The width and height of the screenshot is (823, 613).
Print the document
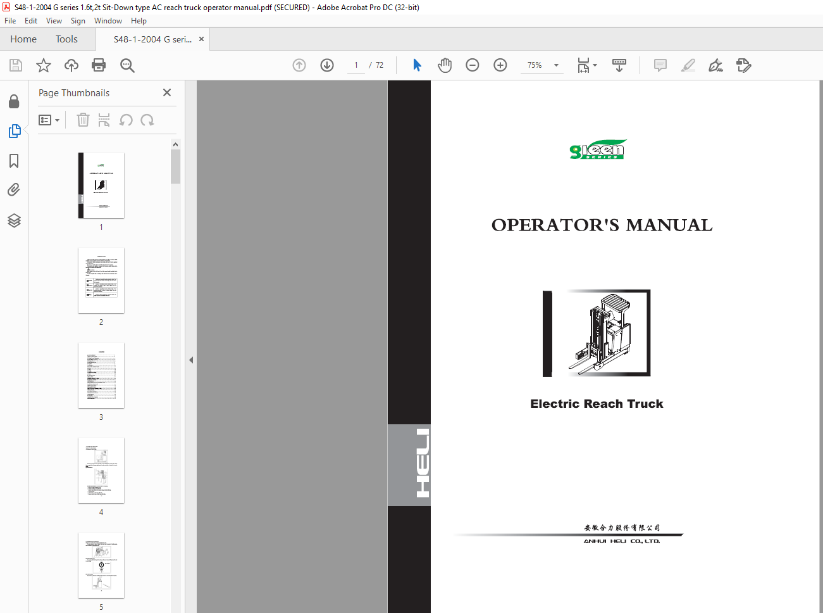click(x=99, y=65)
